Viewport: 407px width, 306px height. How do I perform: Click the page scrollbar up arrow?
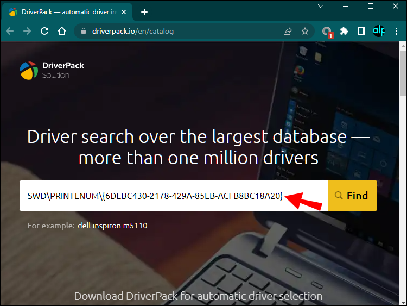click(x=403, y=46)
